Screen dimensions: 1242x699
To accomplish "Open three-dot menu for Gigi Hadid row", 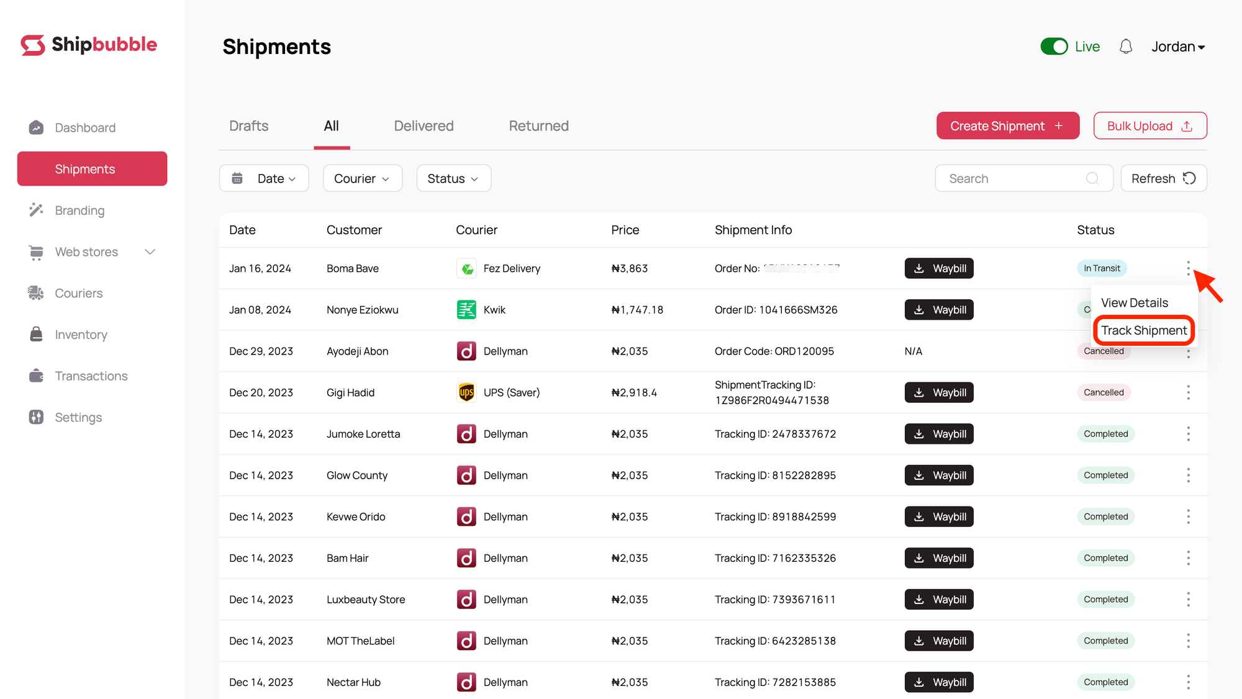I will coord(1188,392).
